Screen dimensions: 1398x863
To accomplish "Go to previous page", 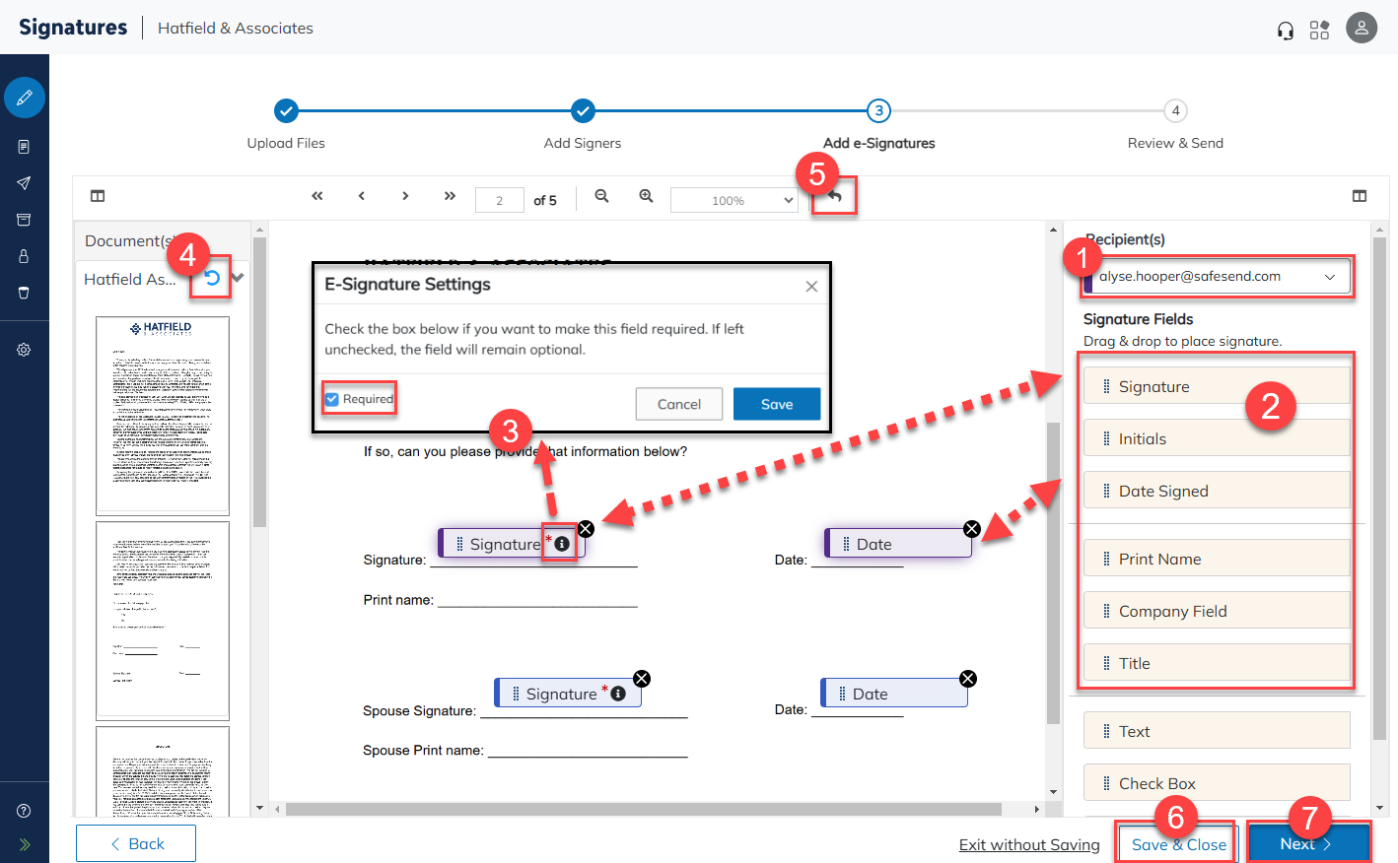I will 362,196.
